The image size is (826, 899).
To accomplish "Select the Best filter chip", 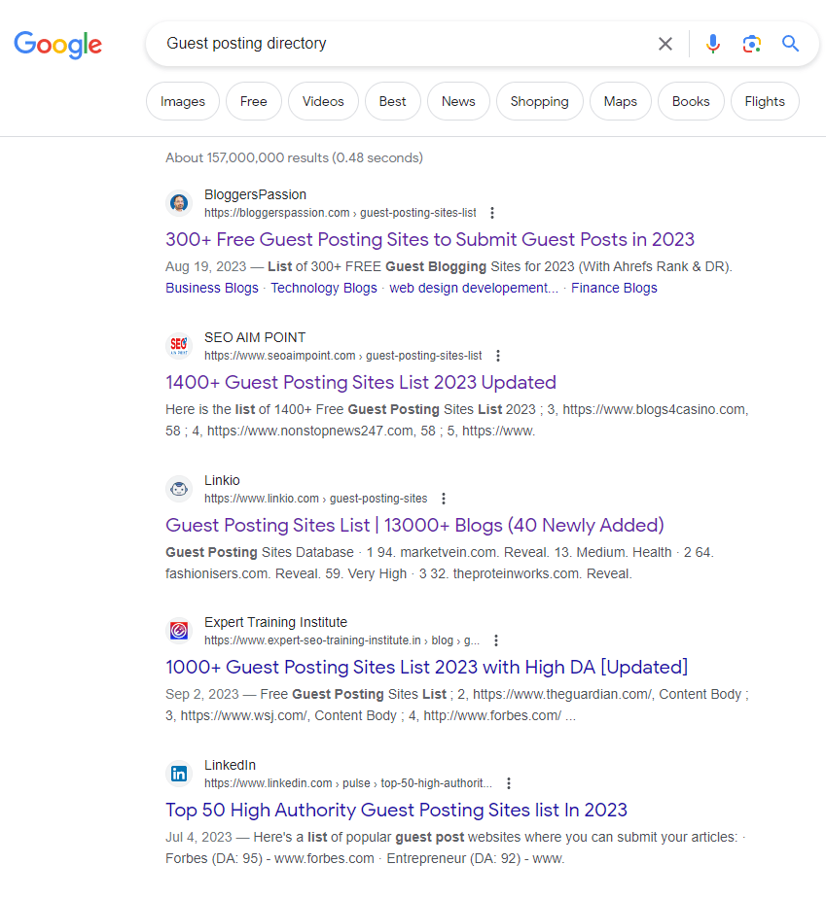I will 393,101.
